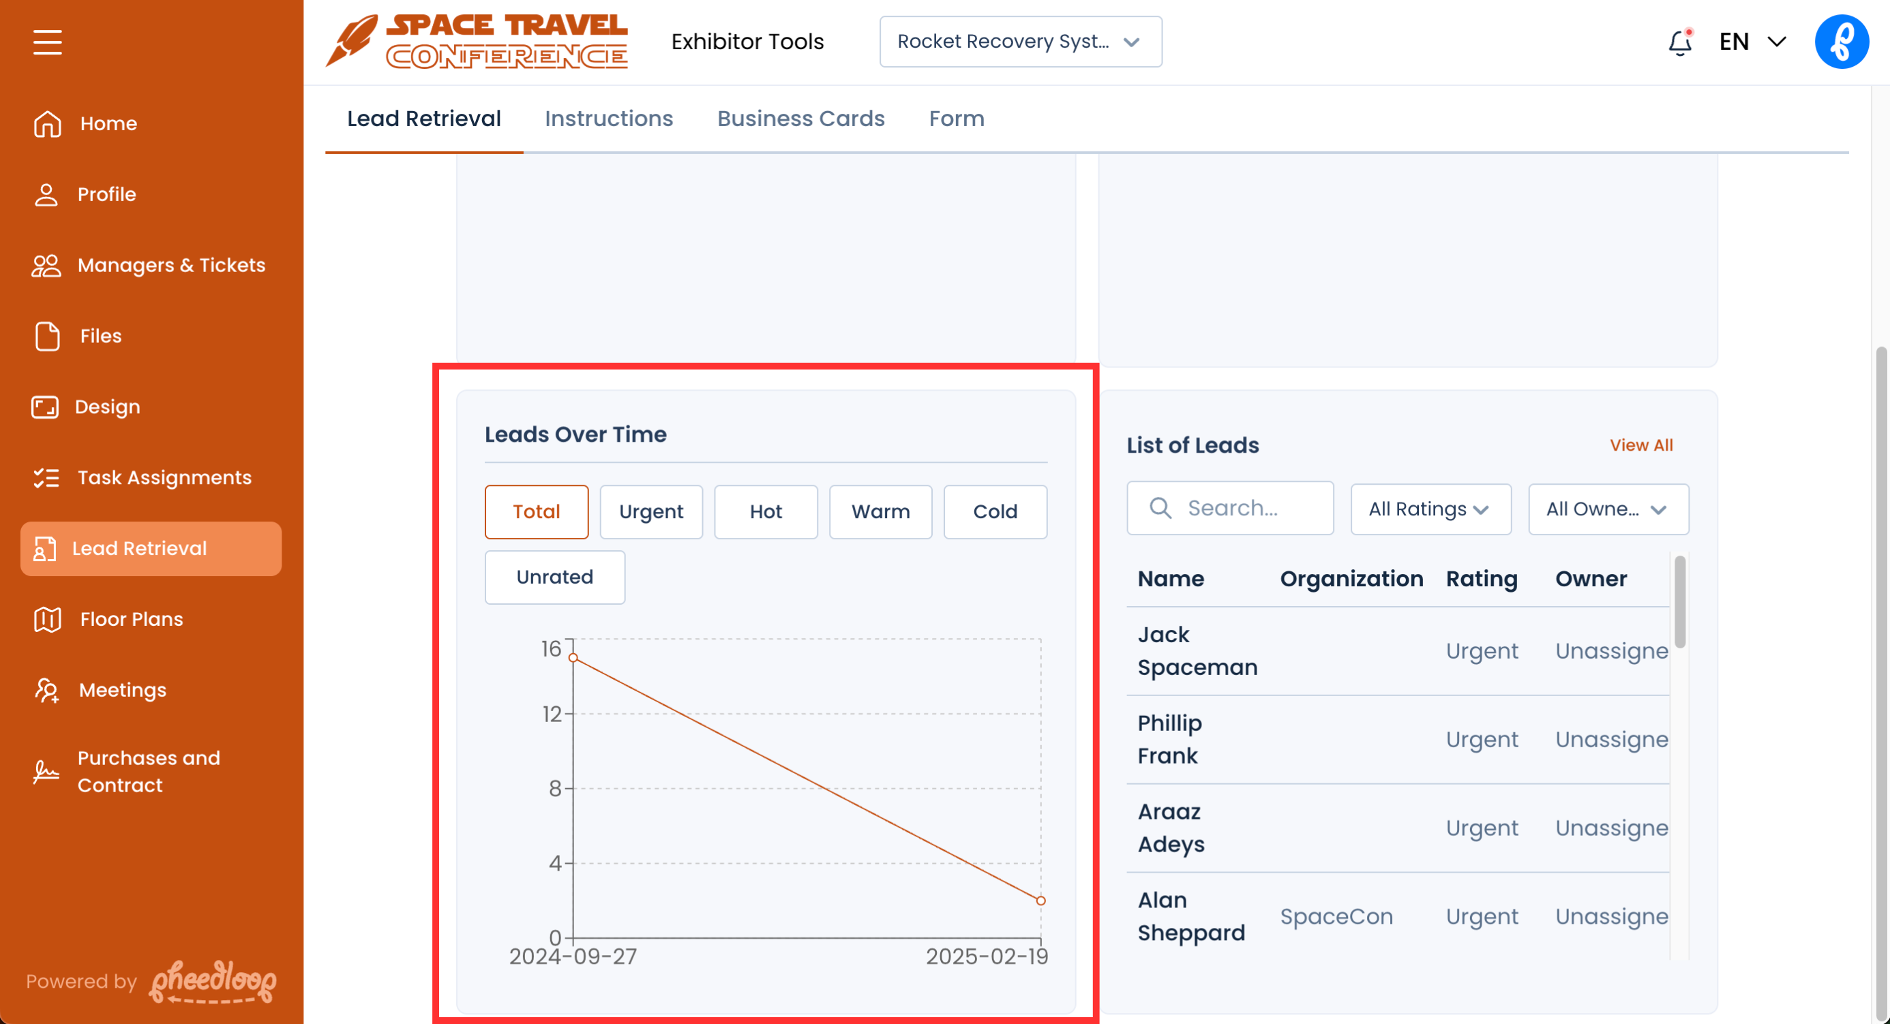
Task: Click the Name column header
Action: pos(1170,579)
